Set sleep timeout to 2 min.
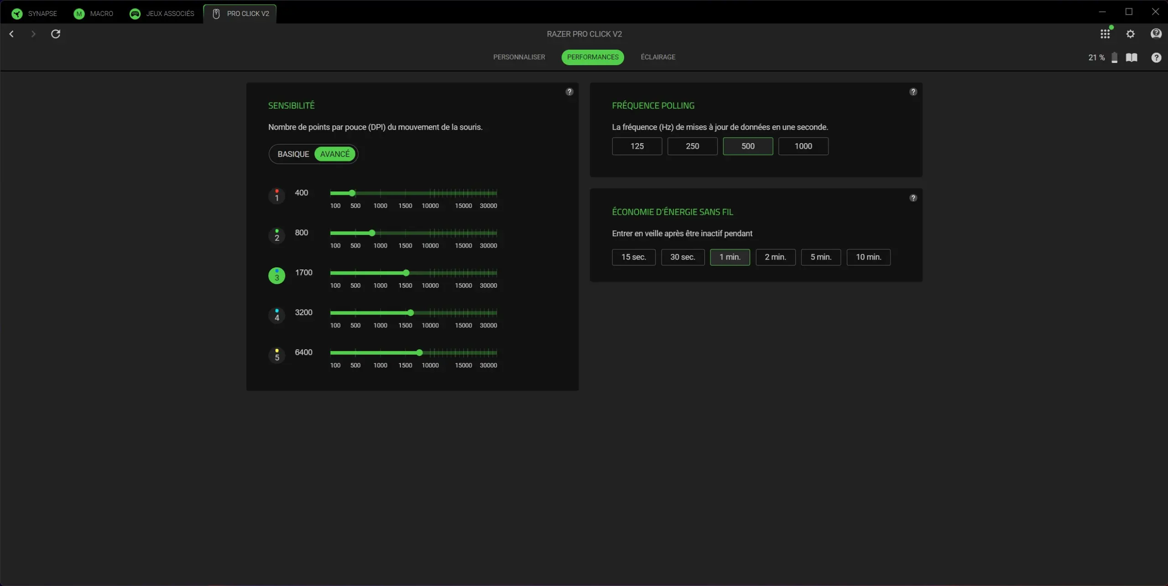This screenshot has height=586, width=1168. tap(776, 257)
